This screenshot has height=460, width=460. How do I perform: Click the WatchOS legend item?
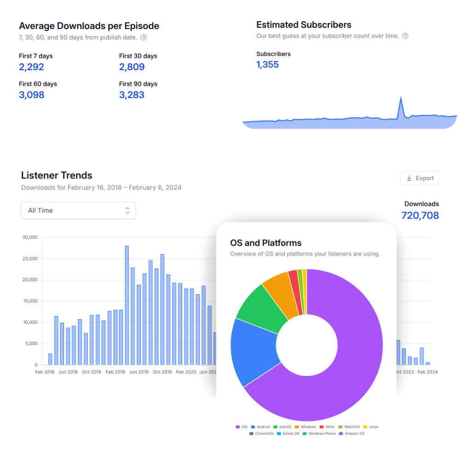click(x=349, y=427)
